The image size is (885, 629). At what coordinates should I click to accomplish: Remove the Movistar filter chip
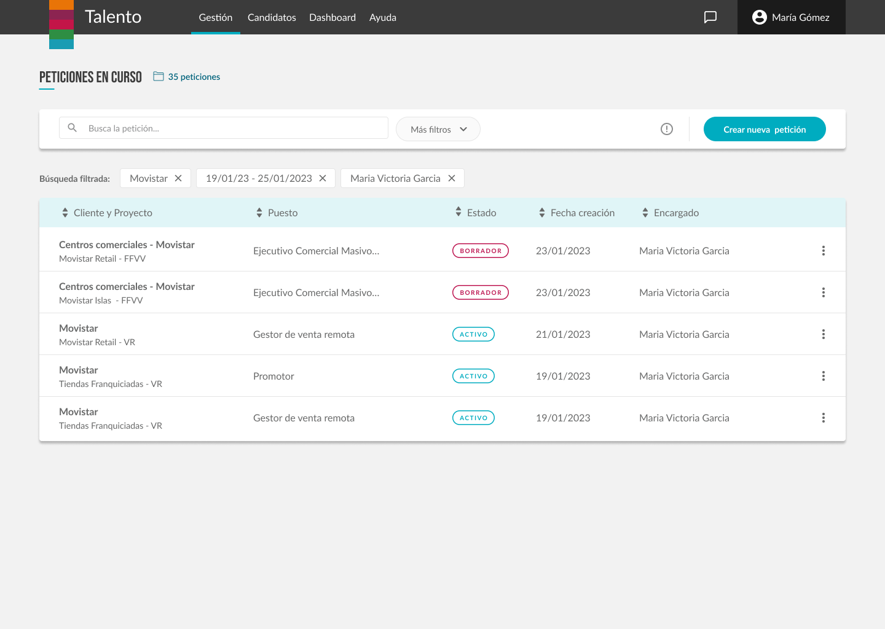point(178,178)
